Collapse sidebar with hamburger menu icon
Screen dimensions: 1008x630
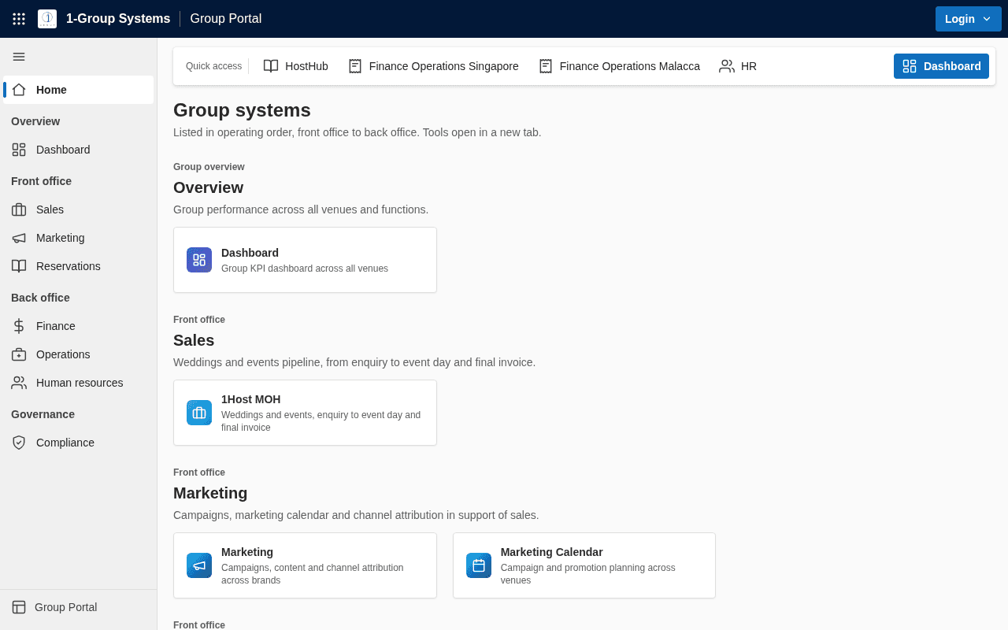point(19,57)
